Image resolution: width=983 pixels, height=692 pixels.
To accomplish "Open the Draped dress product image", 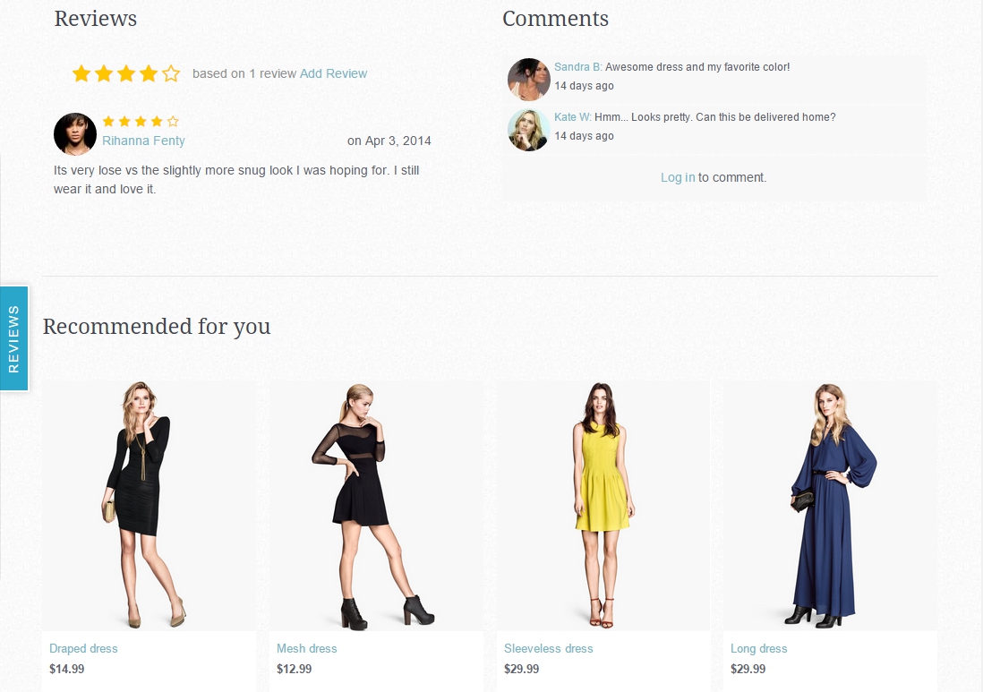I will pos(150,505).
